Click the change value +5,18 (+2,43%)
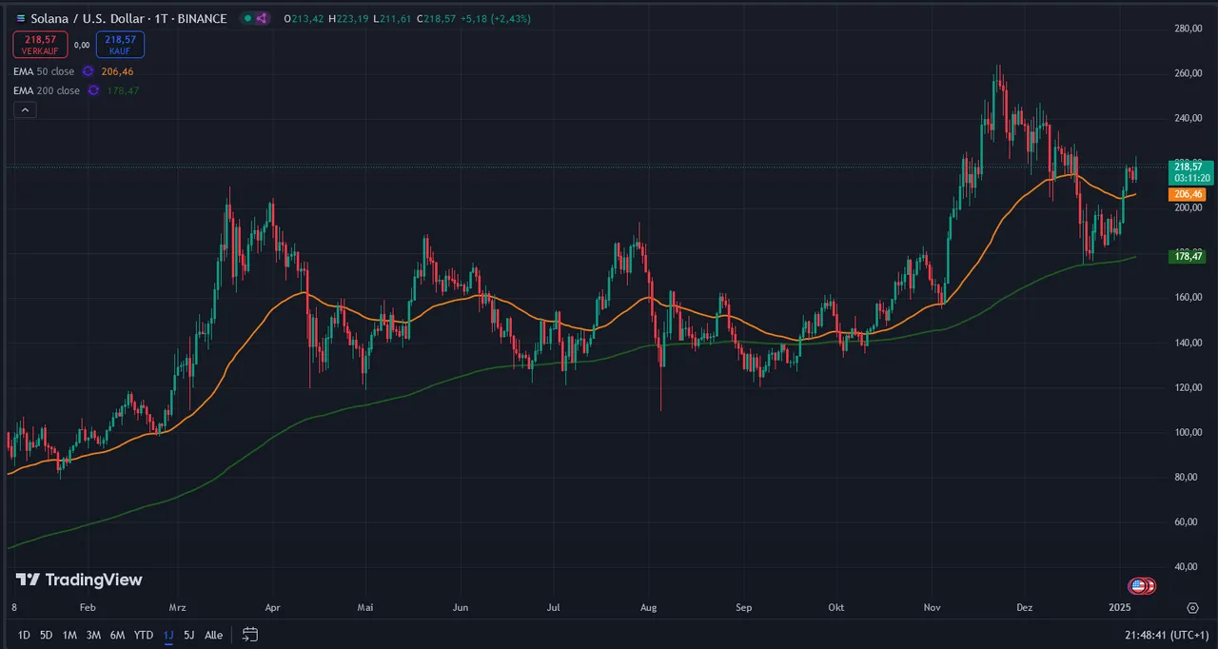Viewport: 1218px width, 649px height. coord(496,18)
